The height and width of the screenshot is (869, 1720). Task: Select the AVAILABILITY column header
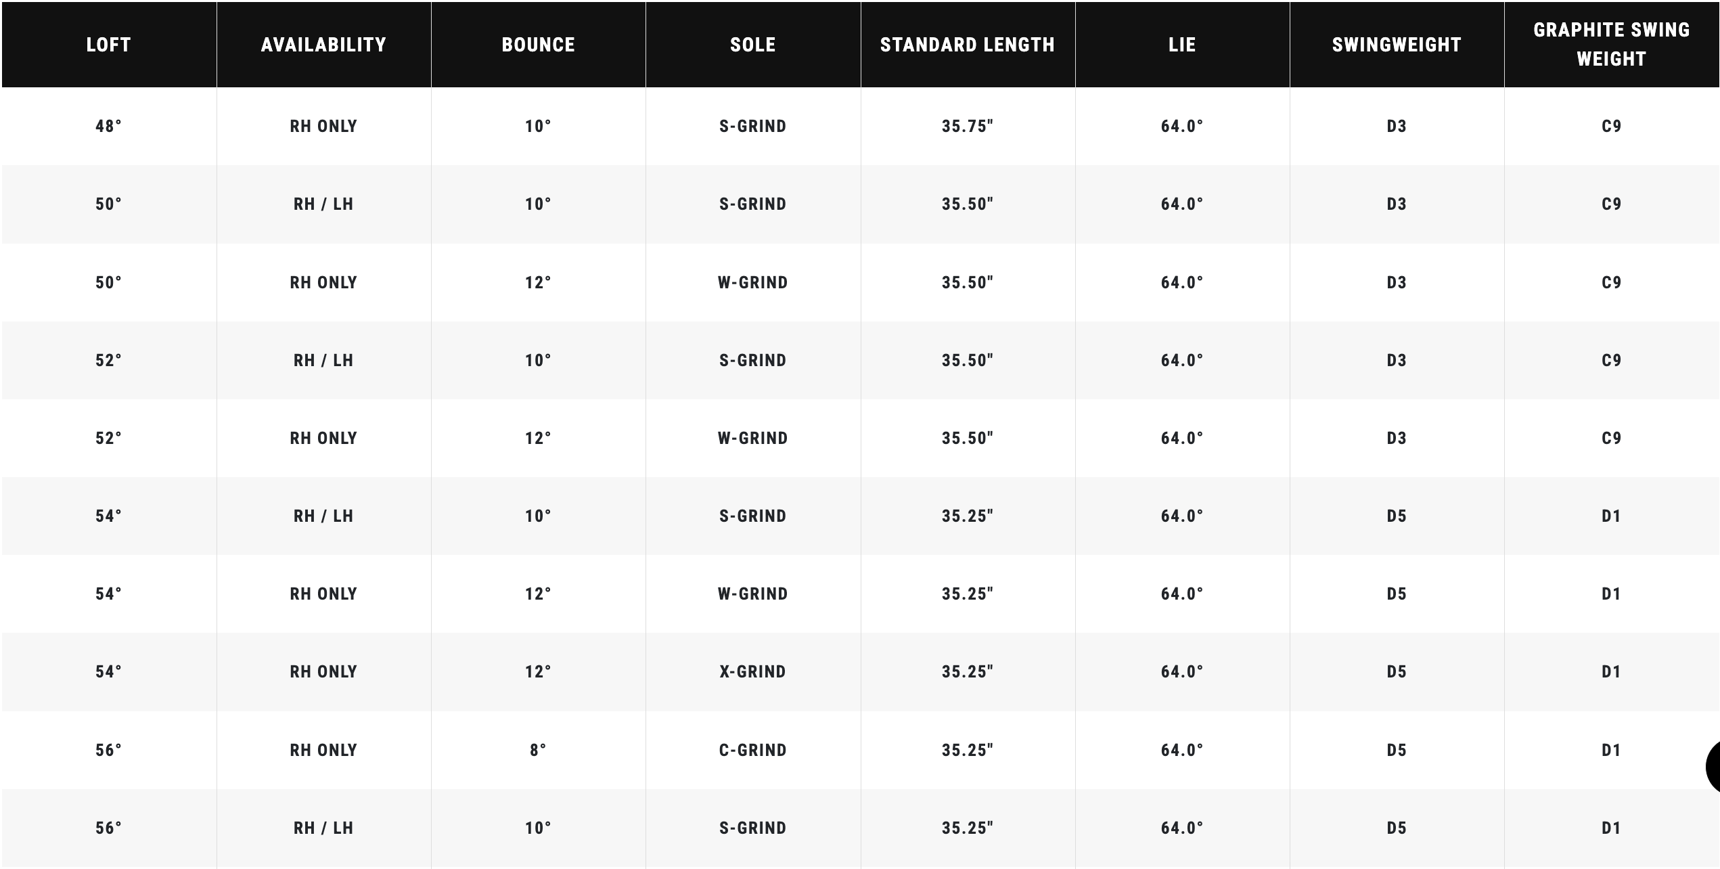(x=323, y=45)
